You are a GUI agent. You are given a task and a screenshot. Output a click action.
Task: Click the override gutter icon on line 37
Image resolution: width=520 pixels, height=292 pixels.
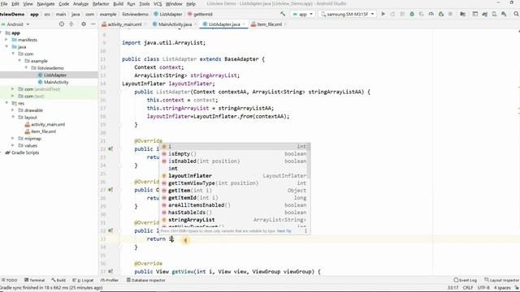[x=110, y=272]
